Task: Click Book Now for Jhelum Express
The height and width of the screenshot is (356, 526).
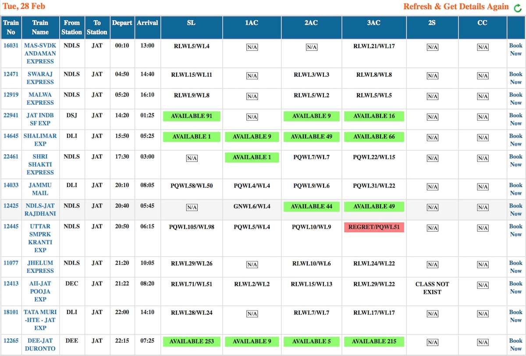Action: pyautogui.click(x=515, y=267)
